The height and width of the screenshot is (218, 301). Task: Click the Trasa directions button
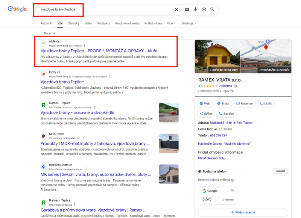click(x=223, y=103)
